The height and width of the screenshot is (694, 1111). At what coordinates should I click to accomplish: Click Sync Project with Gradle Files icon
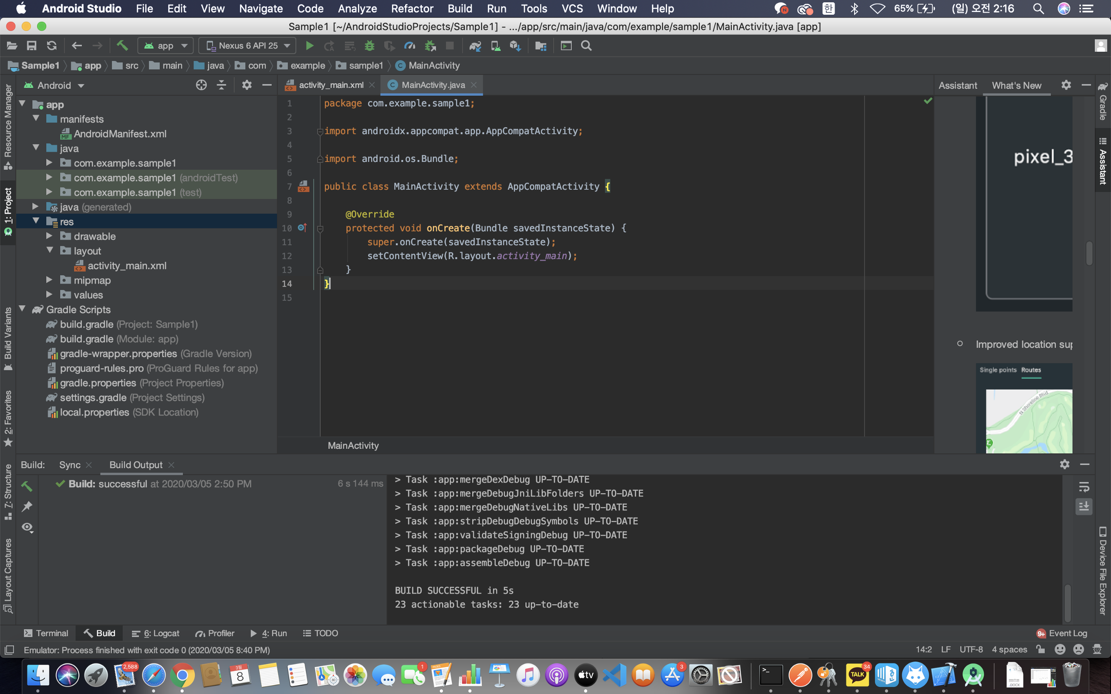(475, 46)
